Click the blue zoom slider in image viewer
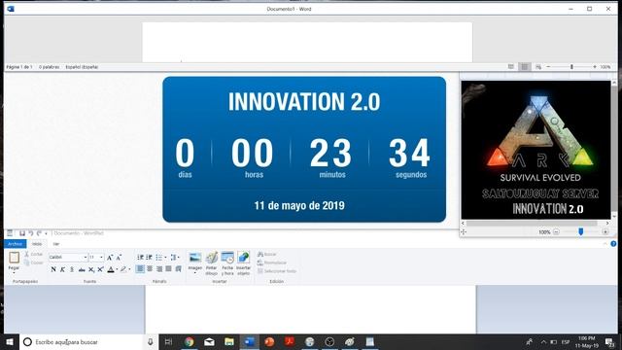Image resolution: width=622 pixels, height=350 pixels. (x=581, y=231)
